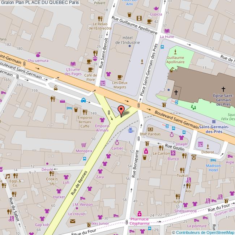Select the Diderot statue icon

[208, 146]
